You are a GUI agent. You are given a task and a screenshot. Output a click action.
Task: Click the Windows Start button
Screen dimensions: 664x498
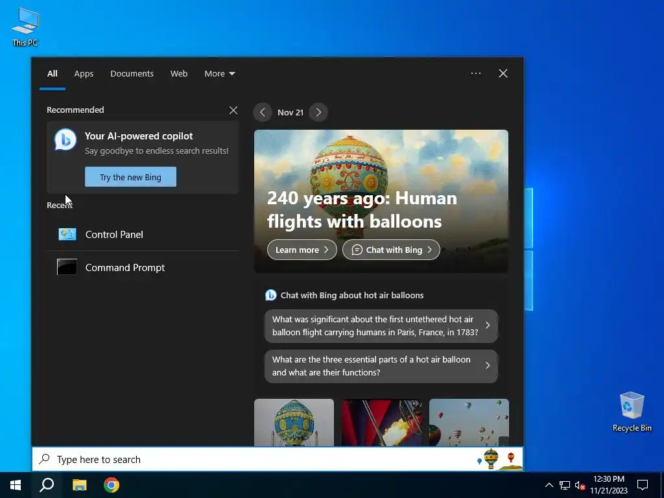pyautogui.click(x=16, y=485)
